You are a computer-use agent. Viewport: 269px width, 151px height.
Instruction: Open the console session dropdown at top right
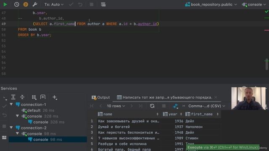(x=254, y=5)
